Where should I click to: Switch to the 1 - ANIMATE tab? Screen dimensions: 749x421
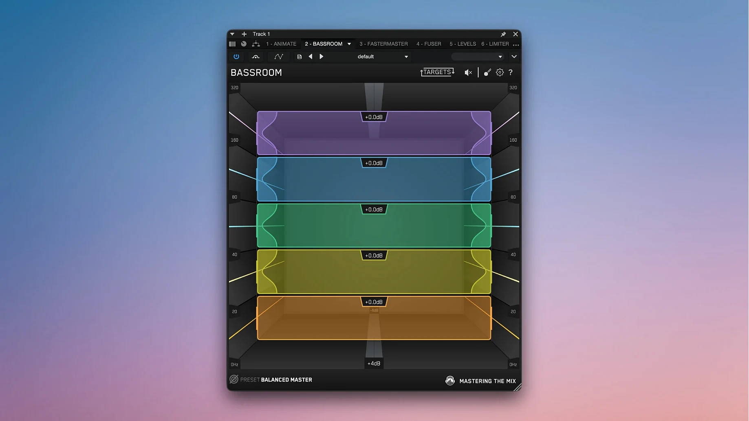click(281, 44)
